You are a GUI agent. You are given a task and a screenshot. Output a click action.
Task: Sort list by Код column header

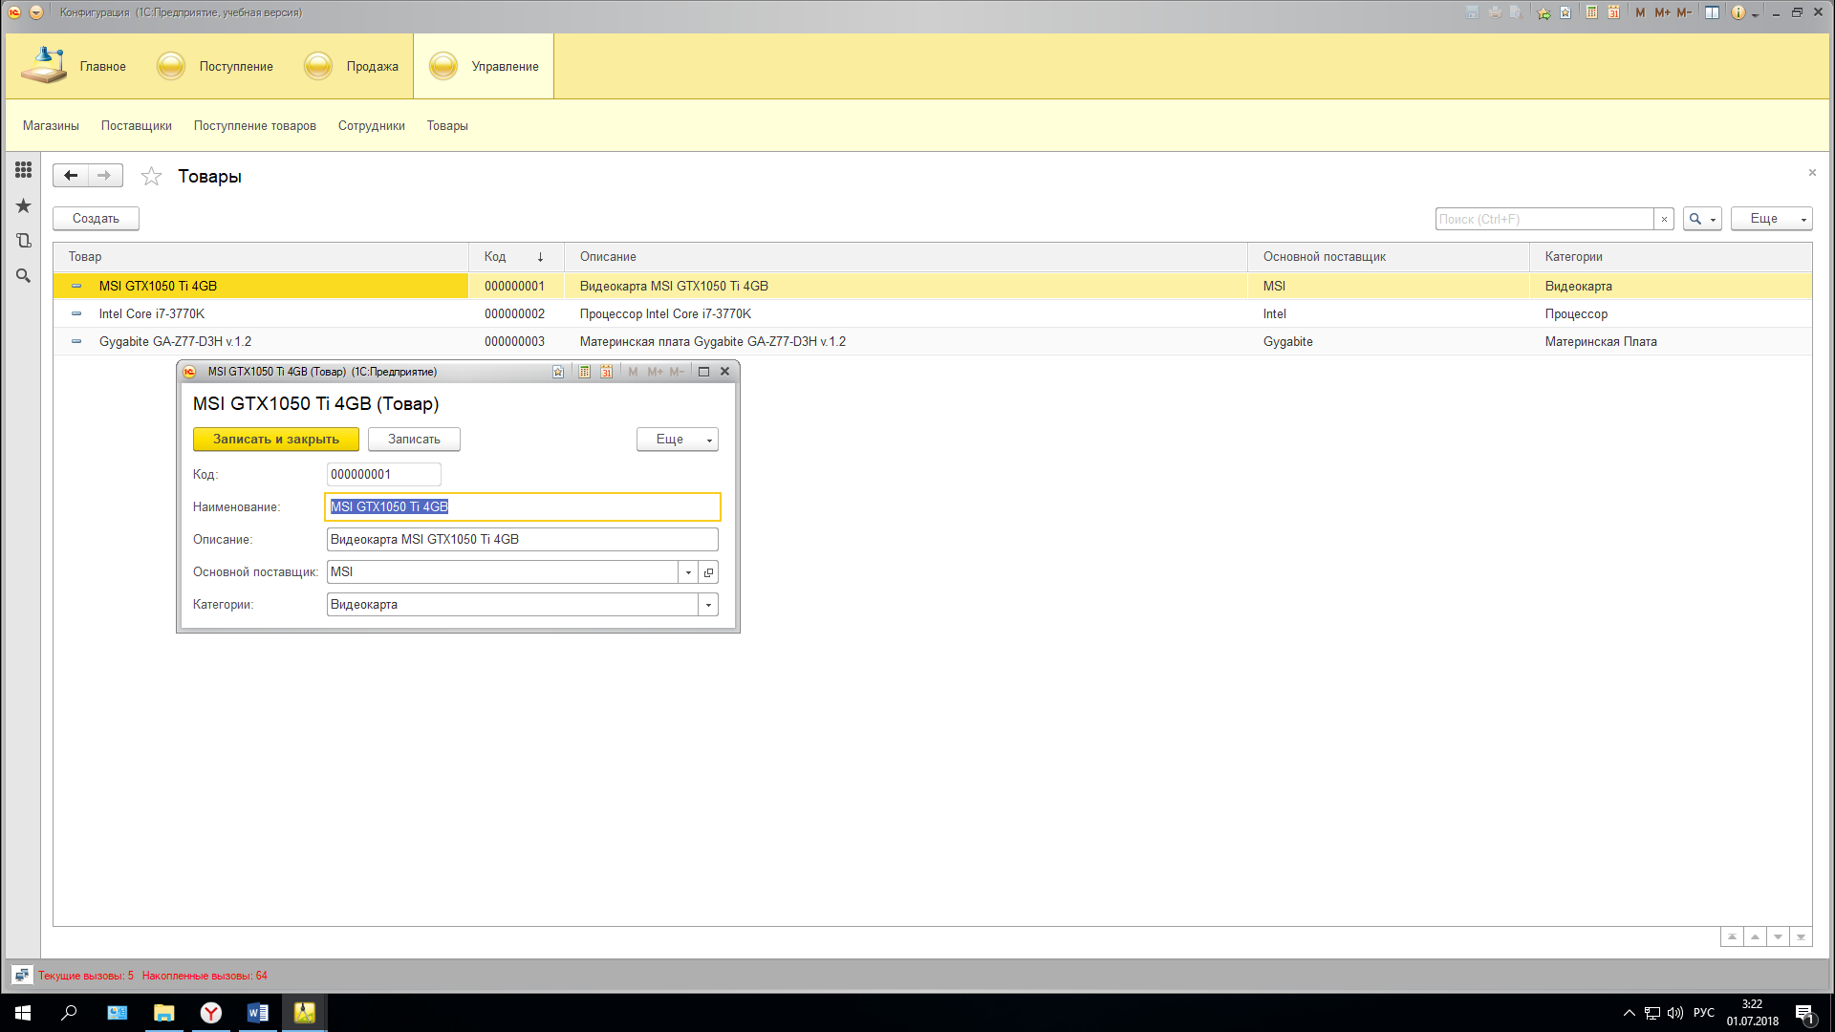(516, 257)
